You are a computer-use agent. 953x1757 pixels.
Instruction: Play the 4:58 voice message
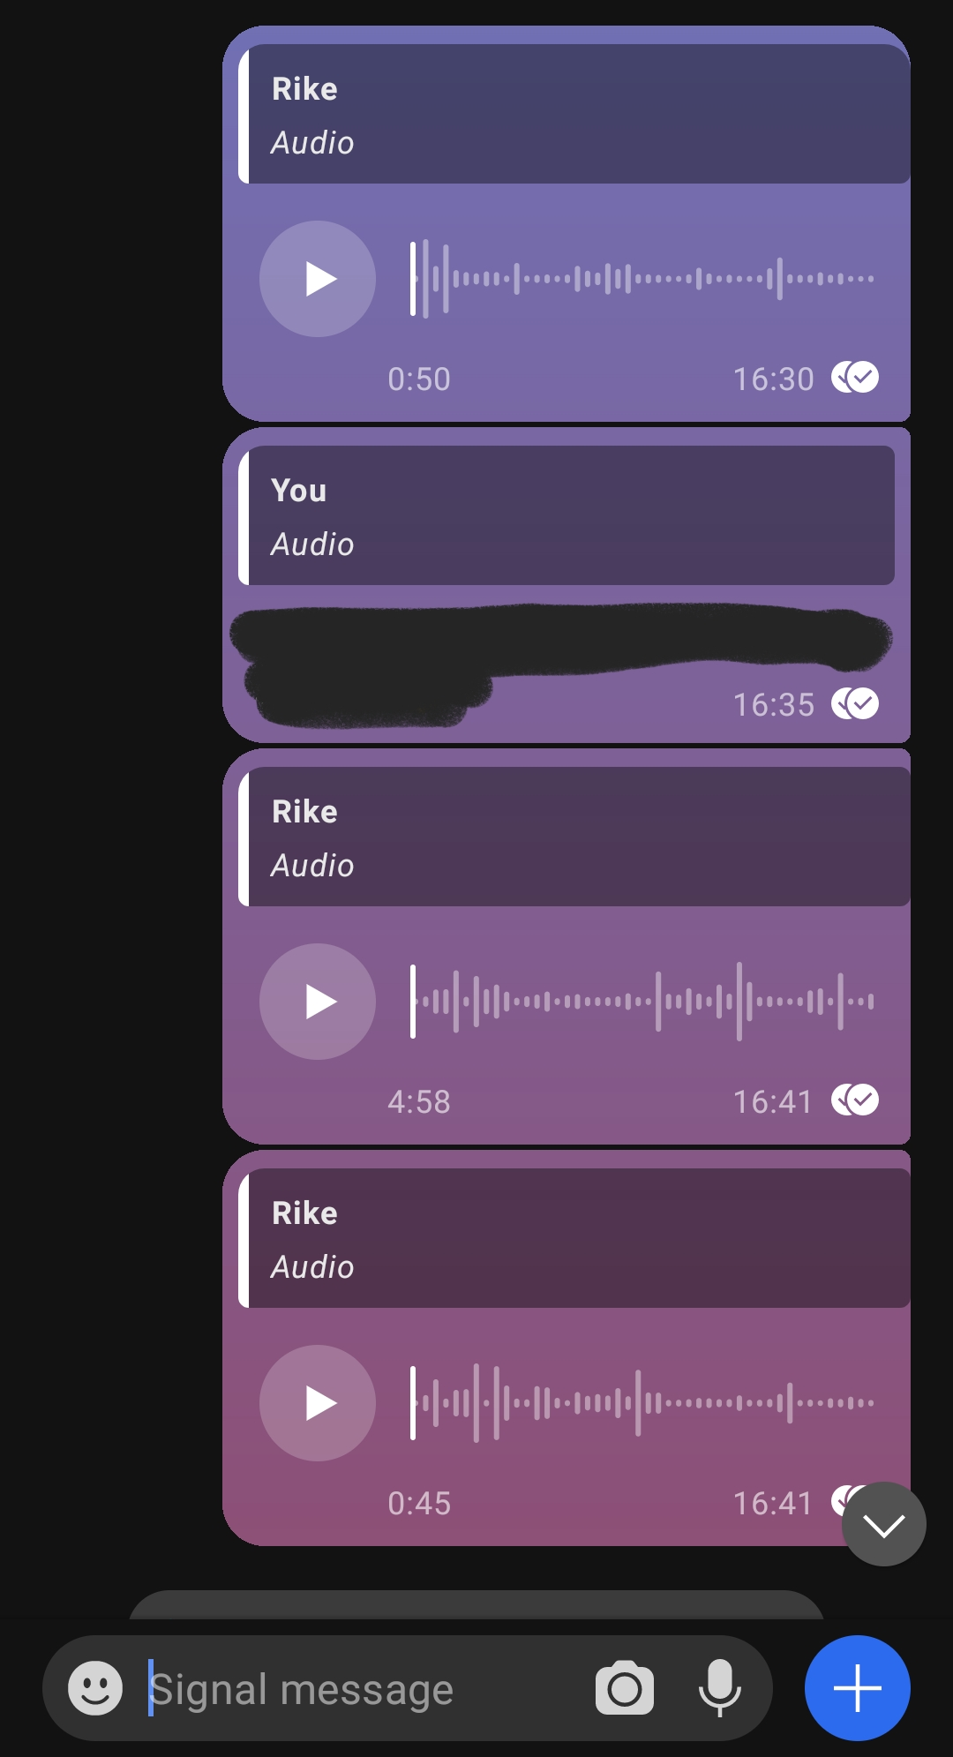318,1002
